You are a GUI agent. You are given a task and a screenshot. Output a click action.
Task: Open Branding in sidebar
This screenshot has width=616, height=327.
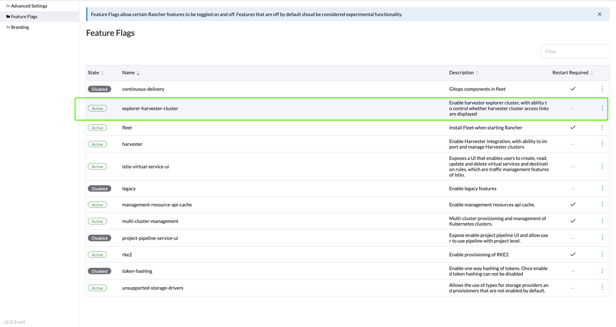(x=20, y=27)
